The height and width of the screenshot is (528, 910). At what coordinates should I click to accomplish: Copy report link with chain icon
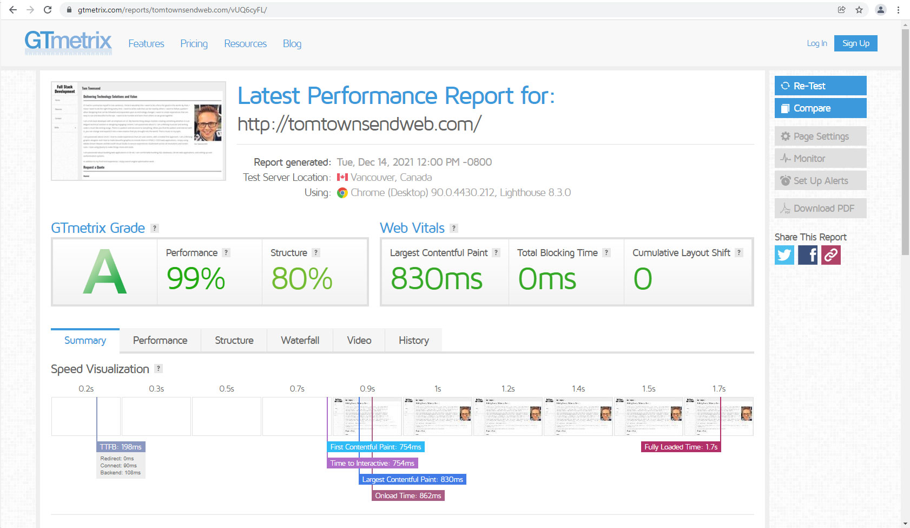coord(831,255)
